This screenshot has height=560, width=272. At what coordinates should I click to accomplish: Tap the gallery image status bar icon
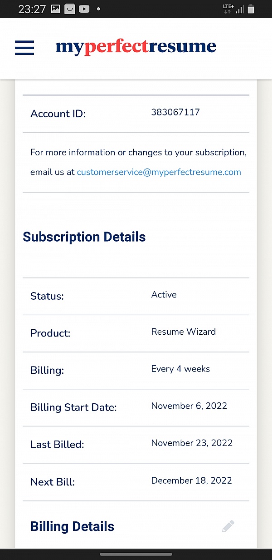click(x=56, y=9)
